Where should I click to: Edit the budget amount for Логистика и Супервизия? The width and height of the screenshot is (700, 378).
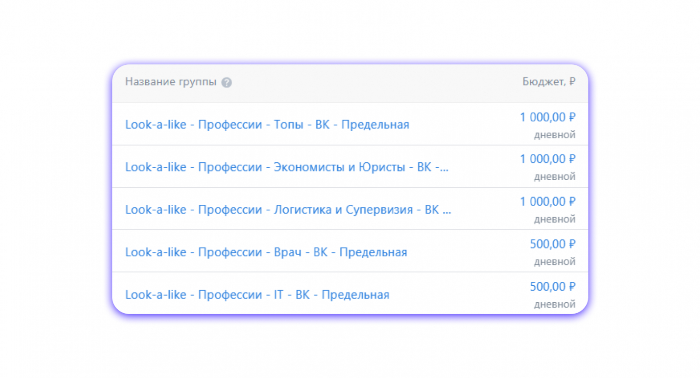click(547, 202)
